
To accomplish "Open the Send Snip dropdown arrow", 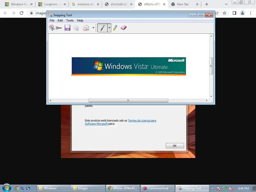I will (93, 28).
